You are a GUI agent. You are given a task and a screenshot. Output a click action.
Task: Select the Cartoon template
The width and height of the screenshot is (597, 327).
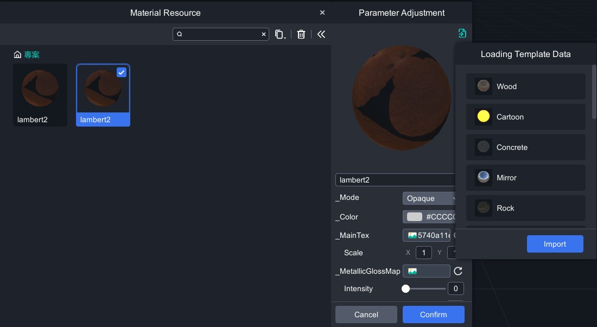tap(525, 117)
